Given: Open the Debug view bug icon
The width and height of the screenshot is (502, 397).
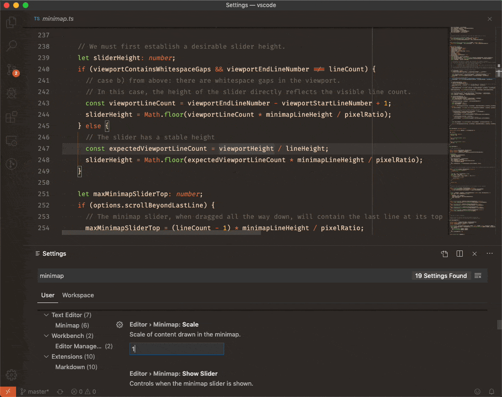Looking at the screenshot, I should pos(11,94).
